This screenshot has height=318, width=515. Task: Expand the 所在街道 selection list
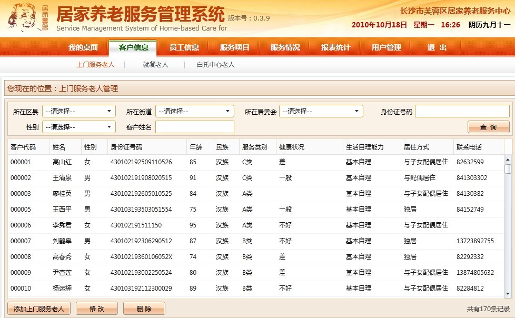click(x=194, y=111)
